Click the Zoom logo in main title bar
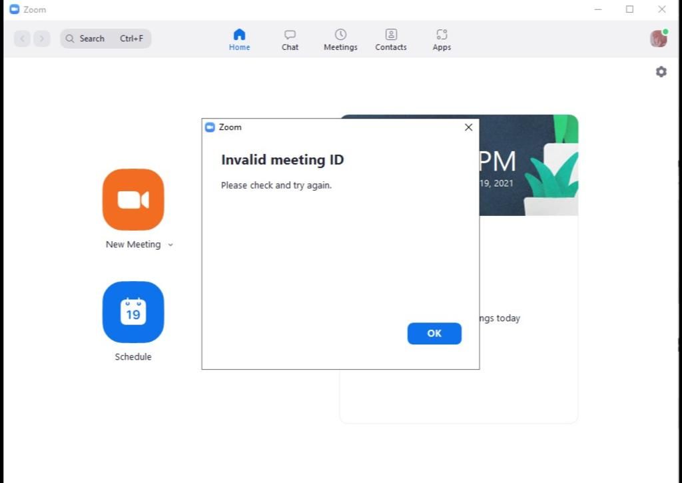 click(x=15, y=9)
